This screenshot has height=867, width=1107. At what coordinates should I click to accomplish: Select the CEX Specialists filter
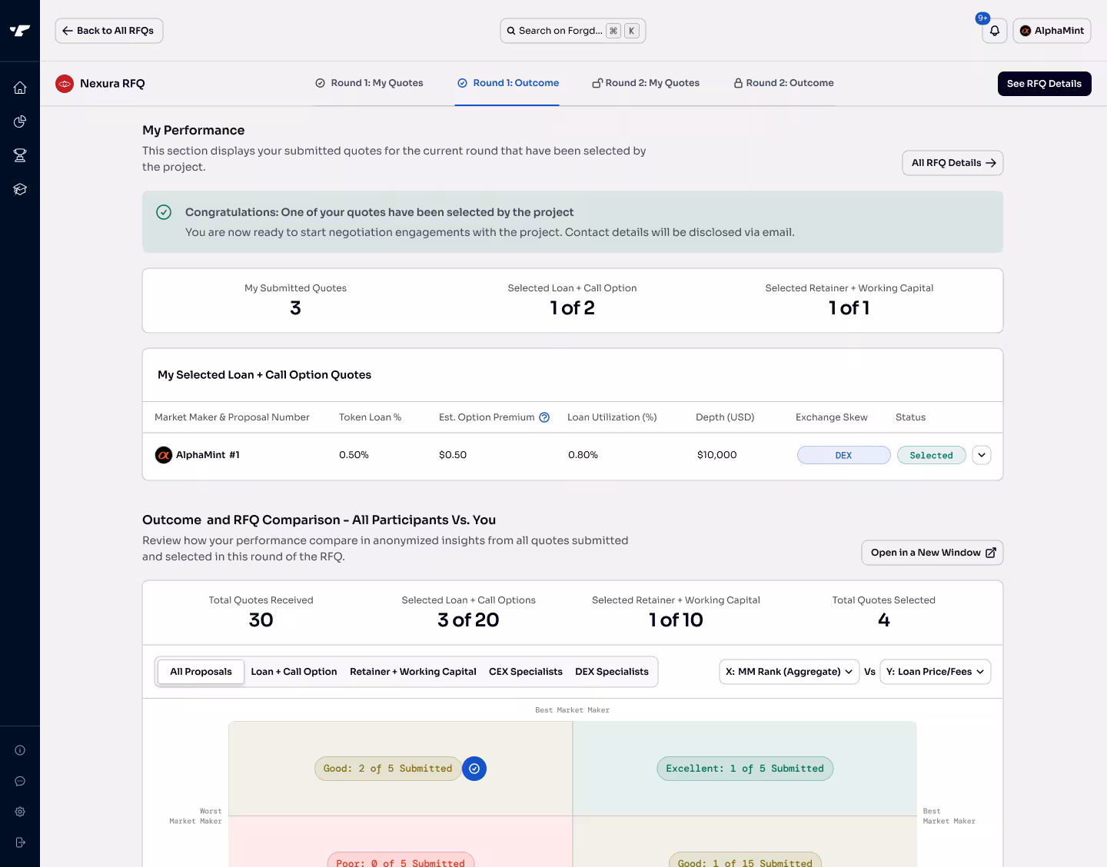tap(526, 672)
